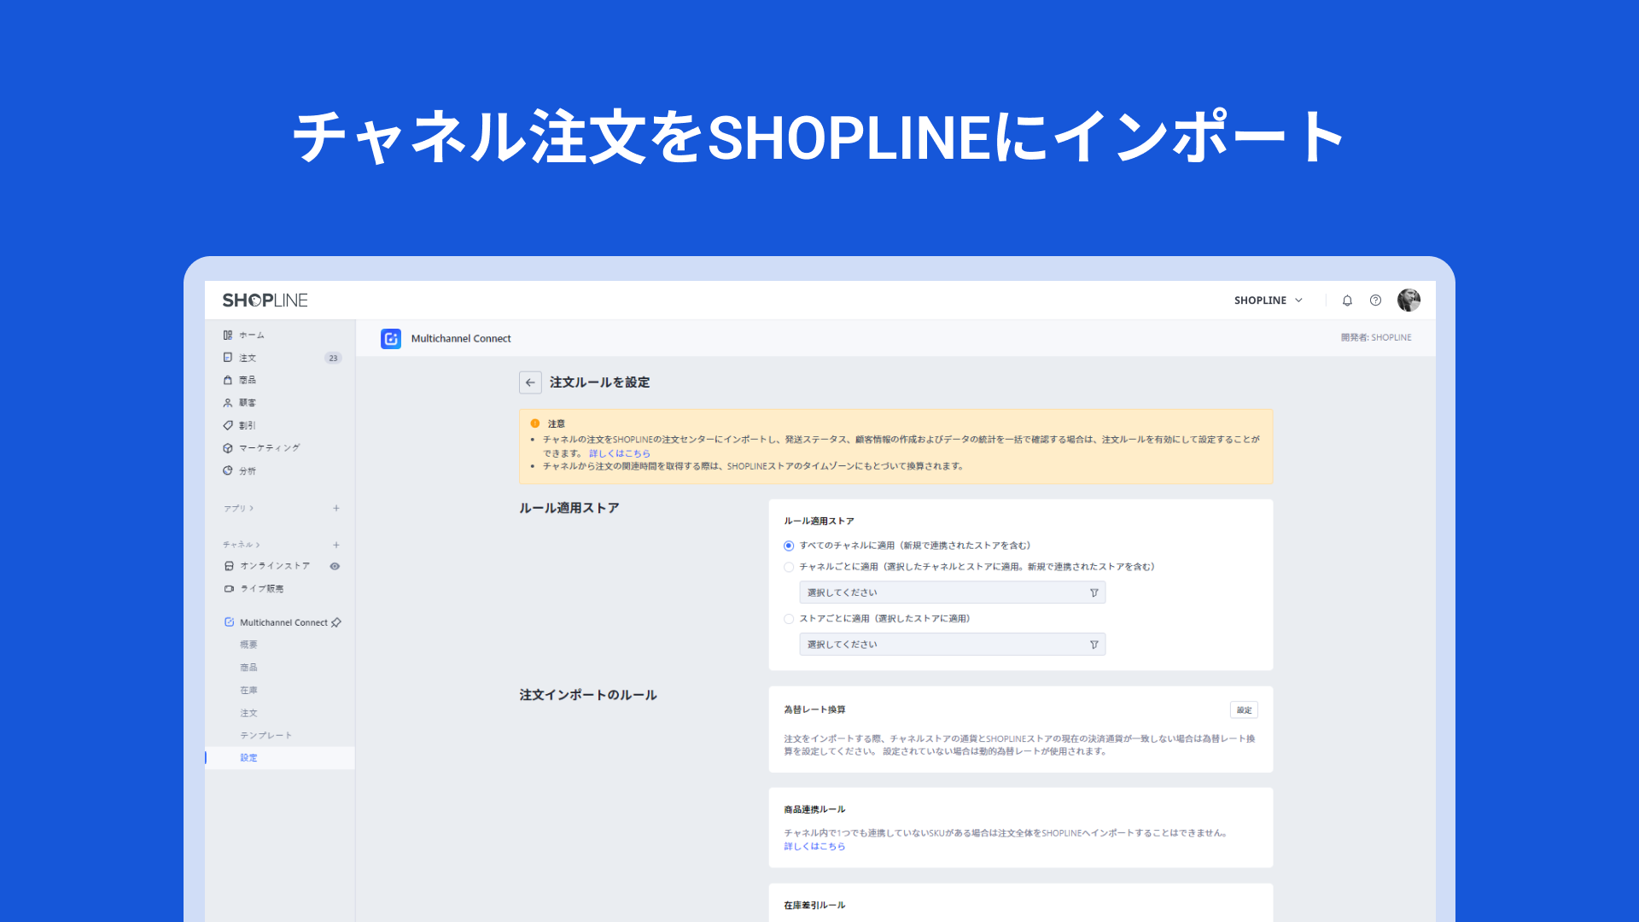The width and height of the screenshot is (1639, 922).
Task: Add an app with the アプリ plus icon
Action: 336,508
